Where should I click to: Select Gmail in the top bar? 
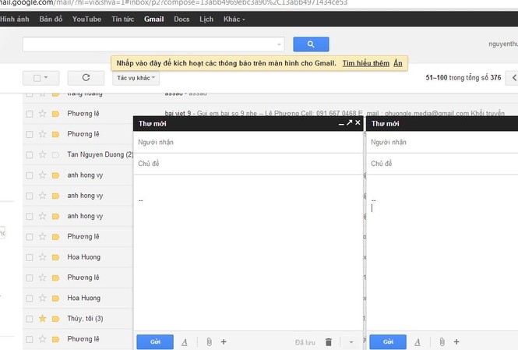(x=154, y=19)
